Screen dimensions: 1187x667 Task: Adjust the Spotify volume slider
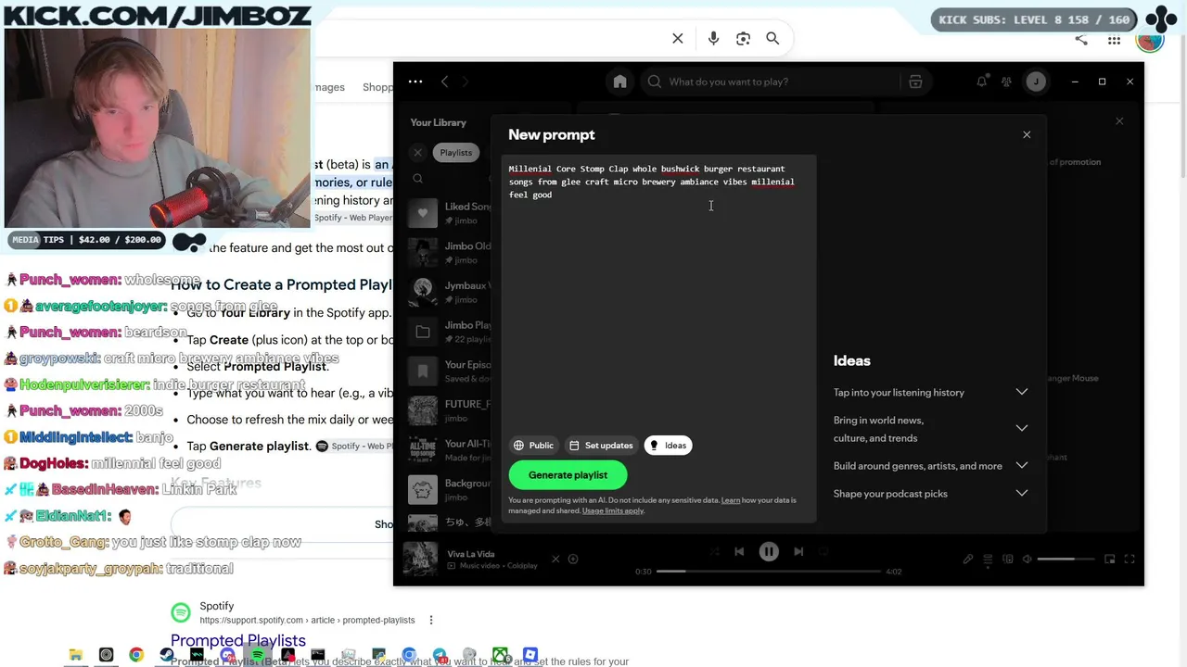(x=1067, y=559)
